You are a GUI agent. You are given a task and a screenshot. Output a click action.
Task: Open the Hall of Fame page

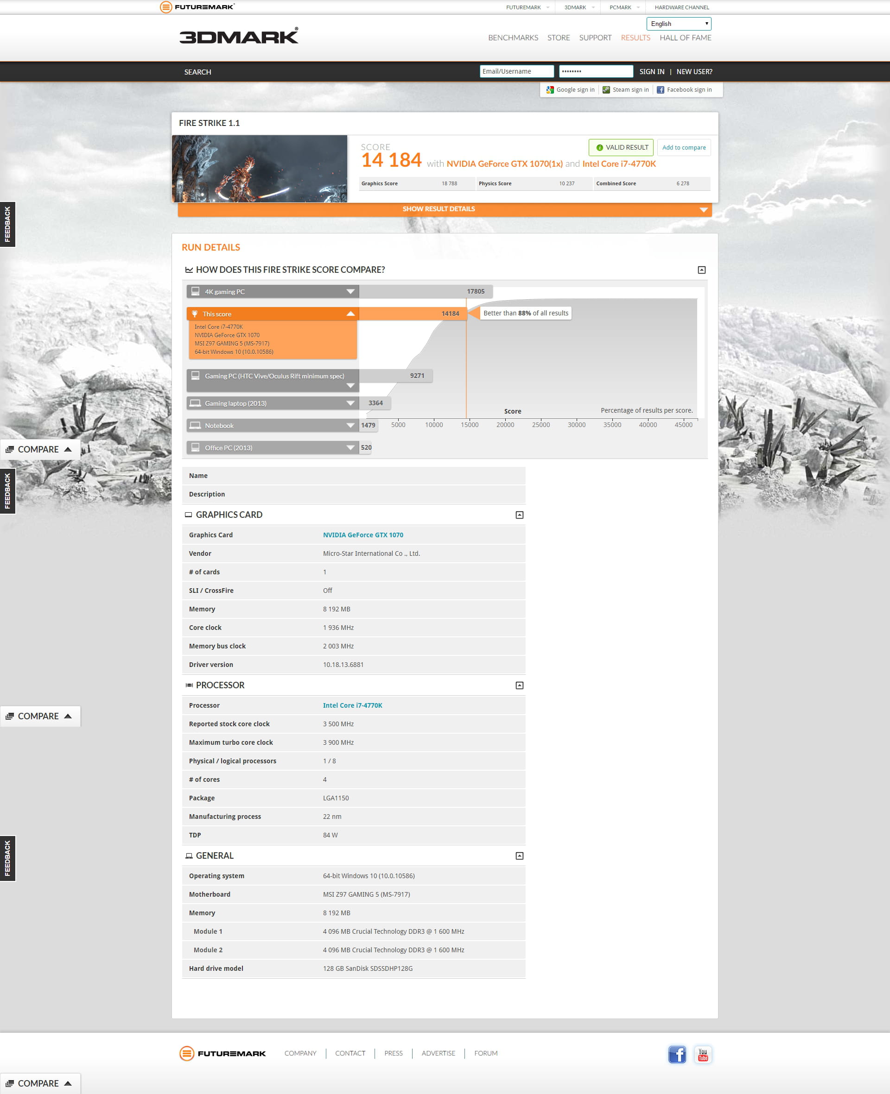(x=685, y=38)
